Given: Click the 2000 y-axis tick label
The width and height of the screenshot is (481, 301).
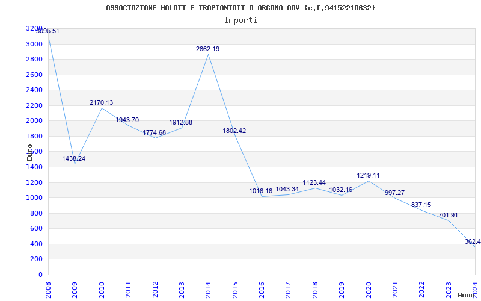Looking at the screenshot, I should pos(34,121).
